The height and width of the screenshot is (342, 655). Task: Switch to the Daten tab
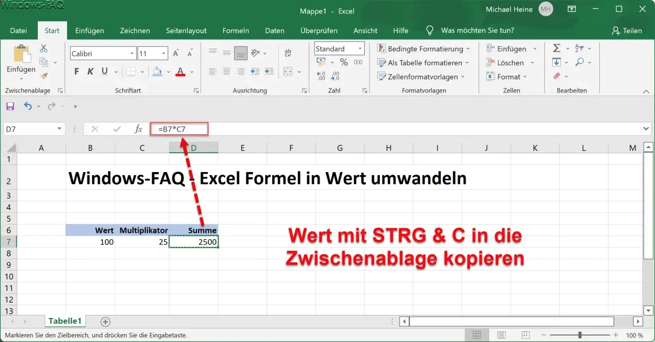pyautogui.click(x=275, y=31)
